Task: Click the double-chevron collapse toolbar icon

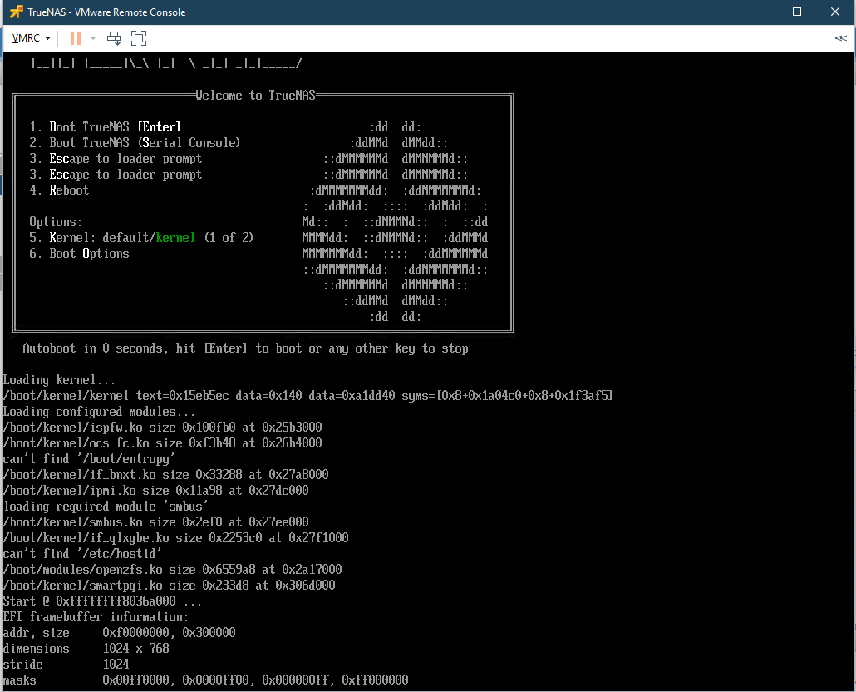Action: tap(841, 38)
